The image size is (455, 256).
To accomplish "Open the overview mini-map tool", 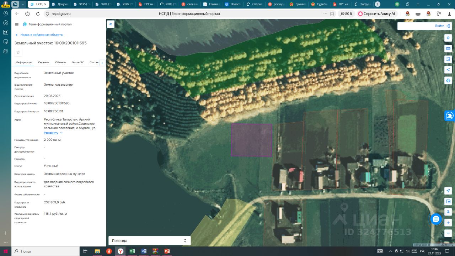I will point(448,201).
